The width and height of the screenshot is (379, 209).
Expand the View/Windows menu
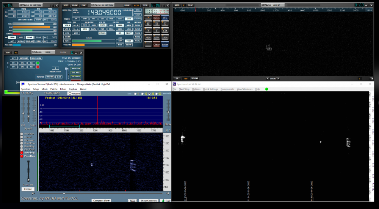point(244,89)
